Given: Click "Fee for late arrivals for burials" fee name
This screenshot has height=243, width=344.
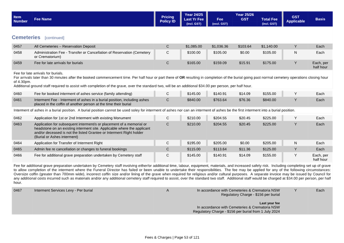Looking at the screenshot, I should coord(59,63).
